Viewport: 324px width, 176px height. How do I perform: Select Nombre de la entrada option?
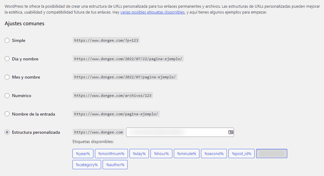pyautogui.click(x=7, y=114)
